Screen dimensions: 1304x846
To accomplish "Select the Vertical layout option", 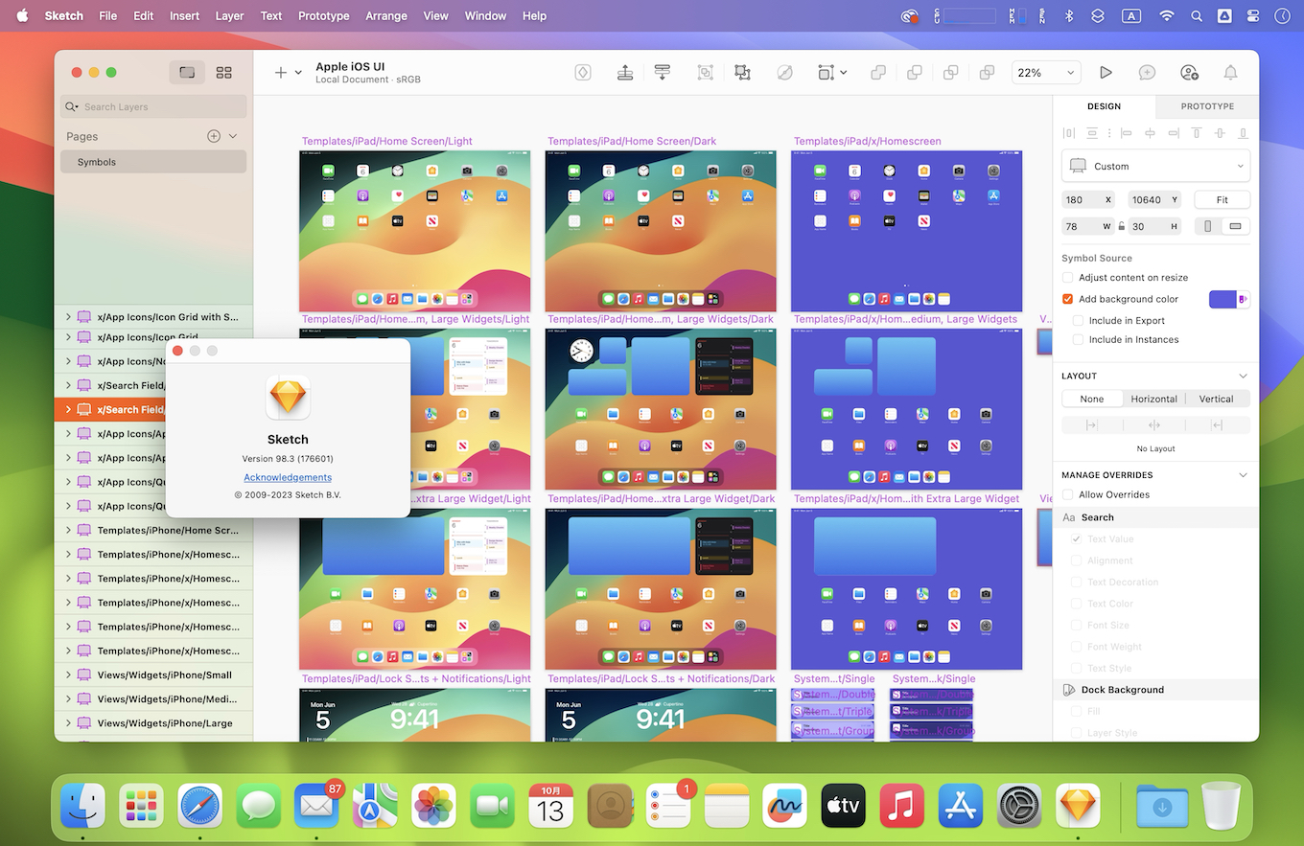I will click(x=1217, y=399).
